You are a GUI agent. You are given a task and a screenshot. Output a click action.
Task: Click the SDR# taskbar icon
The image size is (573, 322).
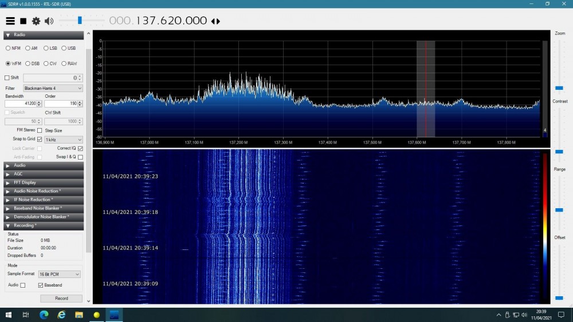click(114, 315)
